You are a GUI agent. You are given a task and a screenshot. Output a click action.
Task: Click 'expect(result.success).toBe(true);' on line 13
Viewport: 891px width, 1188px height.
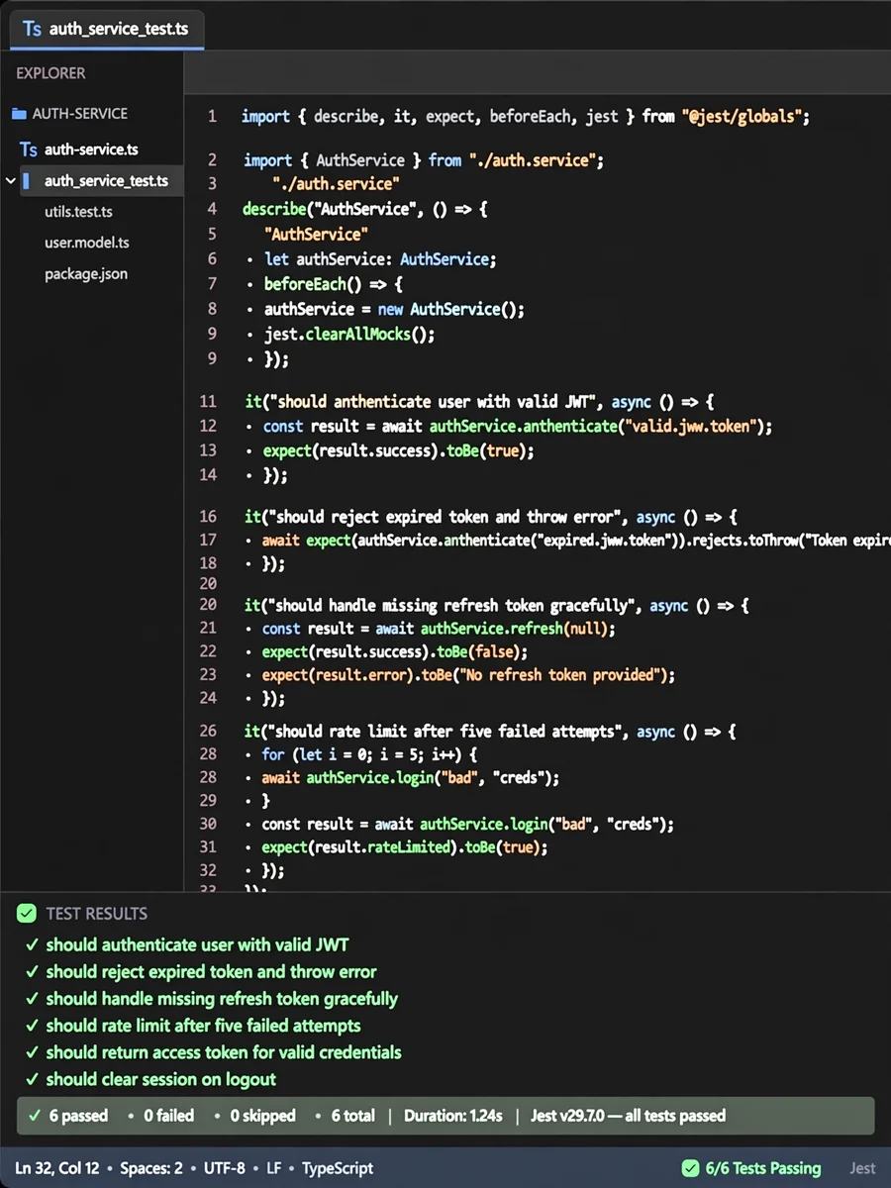point(398,450)
